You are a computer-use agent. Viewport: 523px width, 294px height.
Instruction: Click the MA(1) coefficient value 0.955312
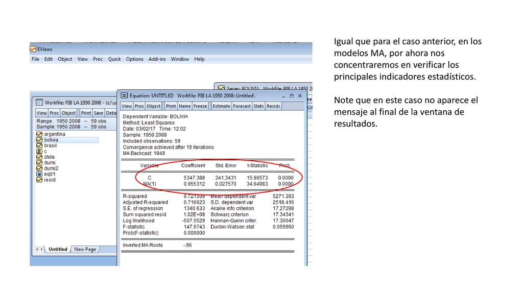194,184
